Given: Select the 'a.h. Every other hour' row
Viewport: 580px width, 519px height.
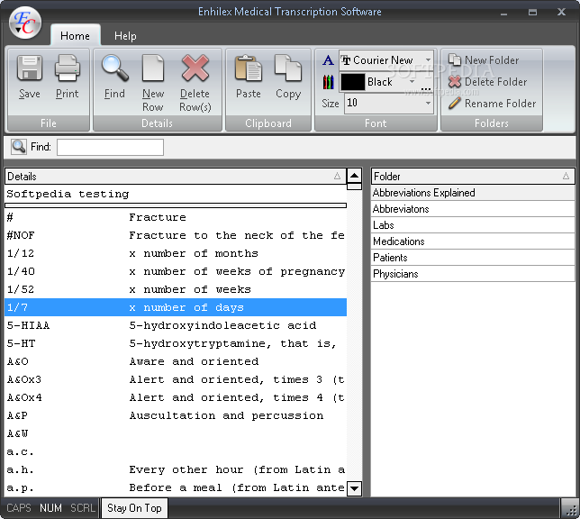Looking at the screenshot, I should [176, 469].
